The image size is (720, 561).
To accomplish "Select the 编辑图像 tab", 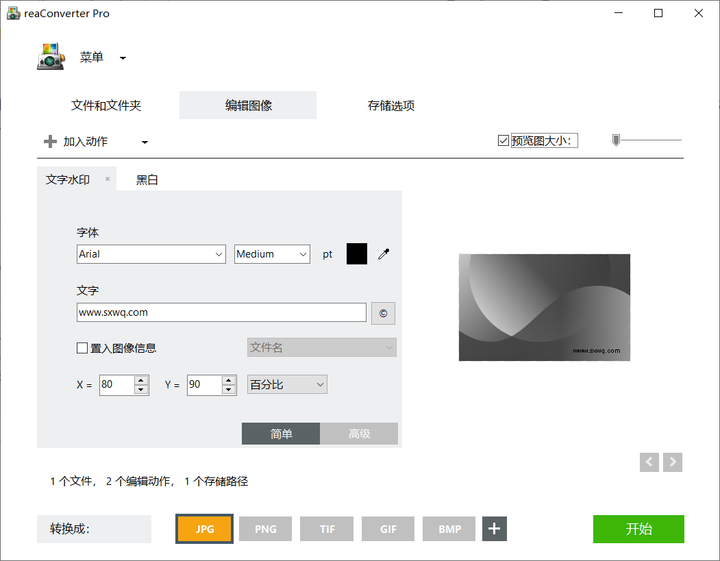I will click(x=248, y=105).
